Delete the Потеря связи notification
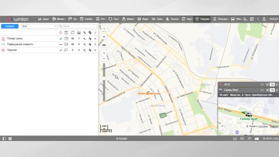279x157 pixels. [x=95, y=38]
